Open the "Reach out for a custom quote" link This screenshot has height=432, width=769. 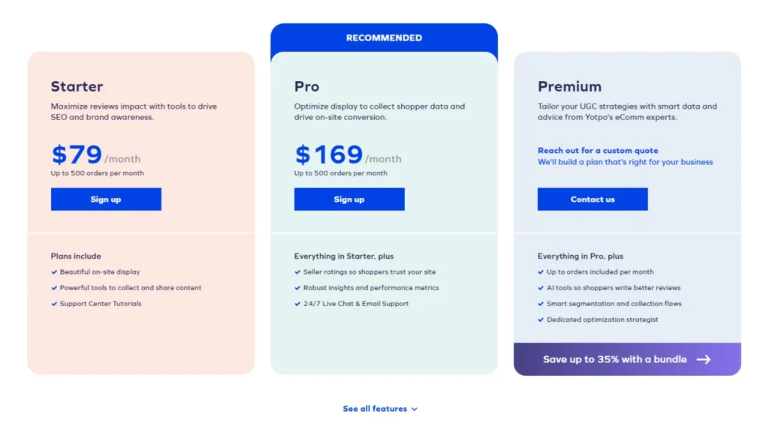point(597,150)
